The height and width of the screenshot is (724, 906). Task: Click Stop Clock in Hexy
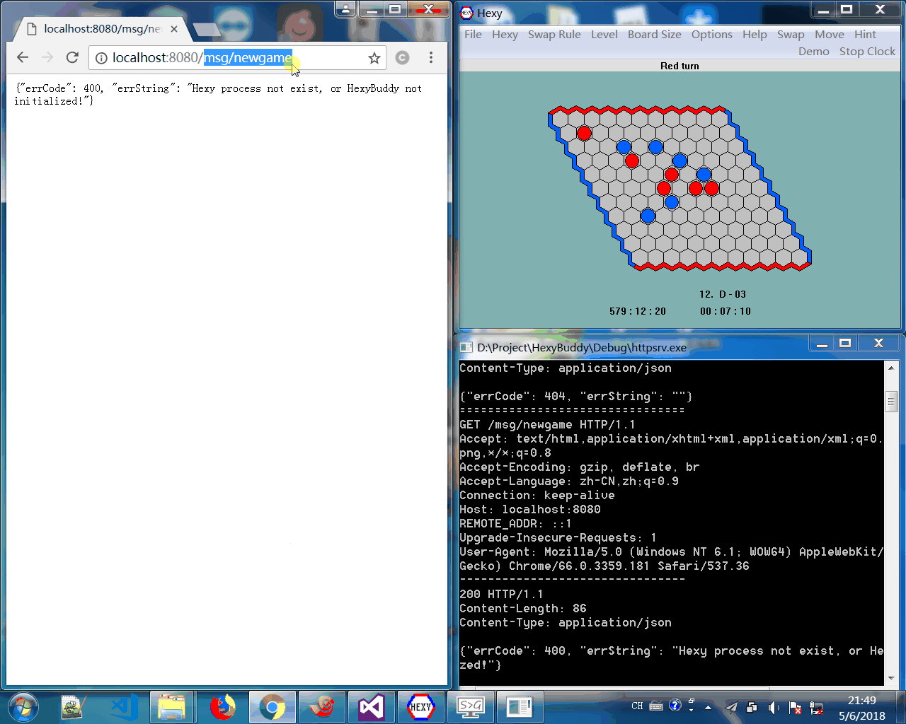[x=867, y=51]
